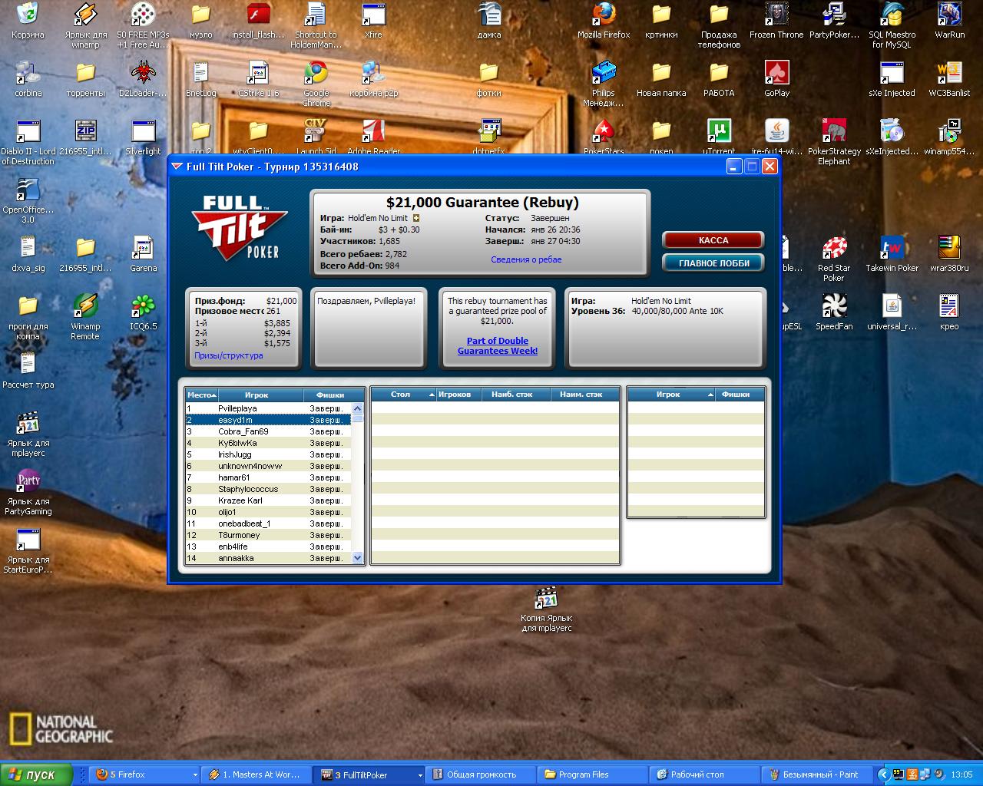Image resolution: width=983 pixels, height=786 pixels.
Task: Sort players by the Место column header
Action: pyautogui.click(x=202, y=395)
